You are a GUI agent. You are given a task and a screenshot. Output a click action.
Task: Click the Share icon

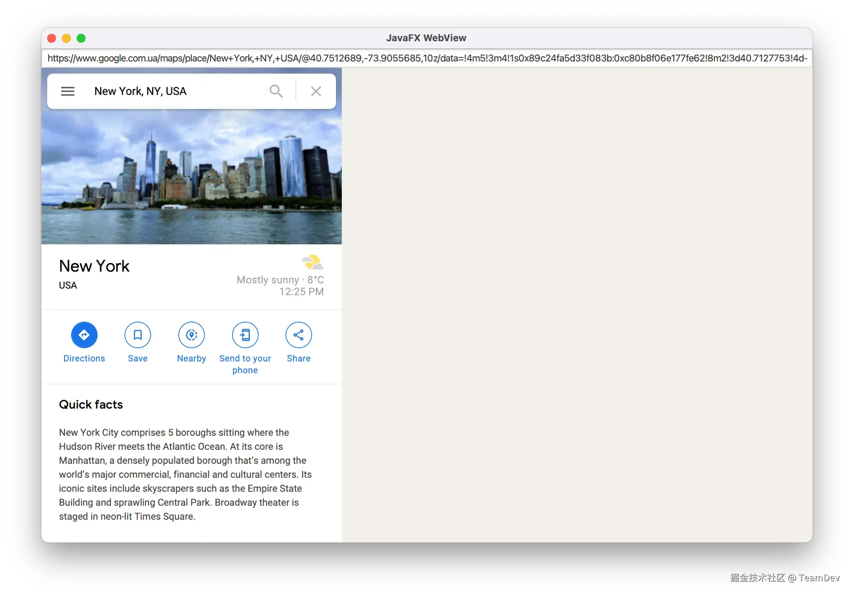tap(298, 335)
